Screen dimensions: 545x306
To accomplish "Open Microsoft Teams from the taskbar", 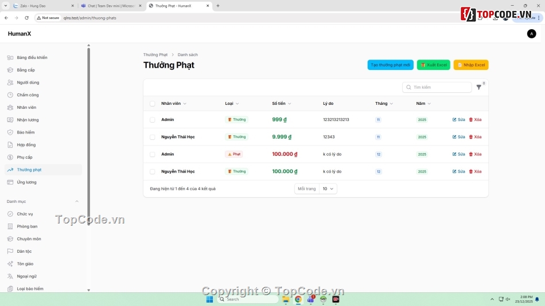I will pyautogui.click(x=310, y=299).
